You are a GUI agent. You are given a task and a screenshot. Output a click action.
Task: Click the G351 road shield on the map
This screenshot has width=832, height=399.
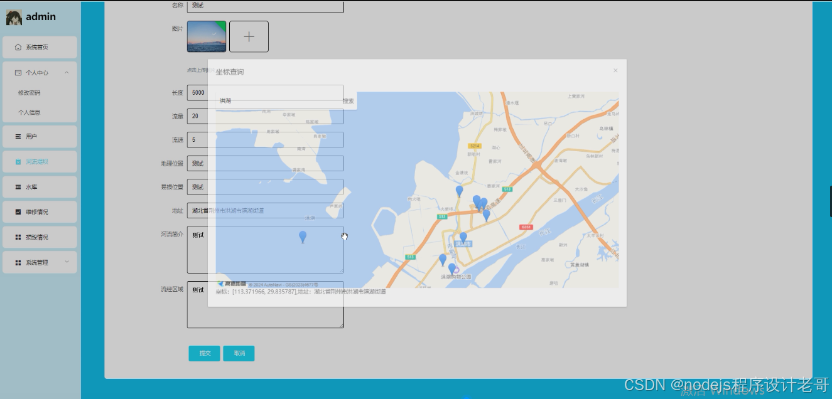coord(526,227)
